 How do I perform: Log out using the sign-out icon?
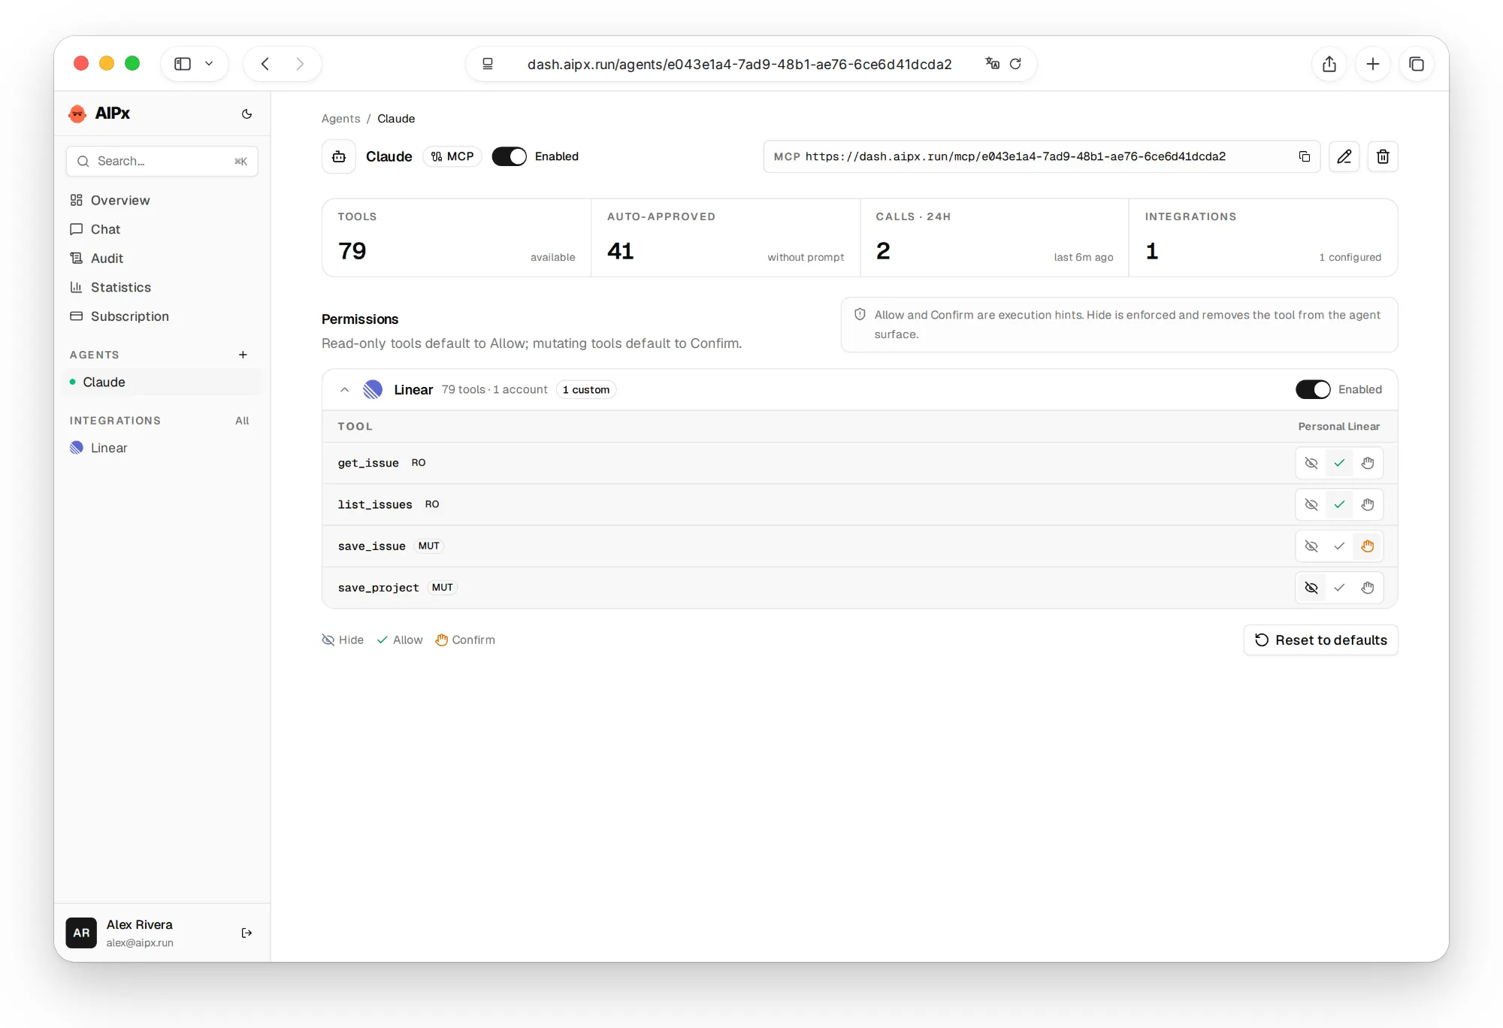pos(246,933)
